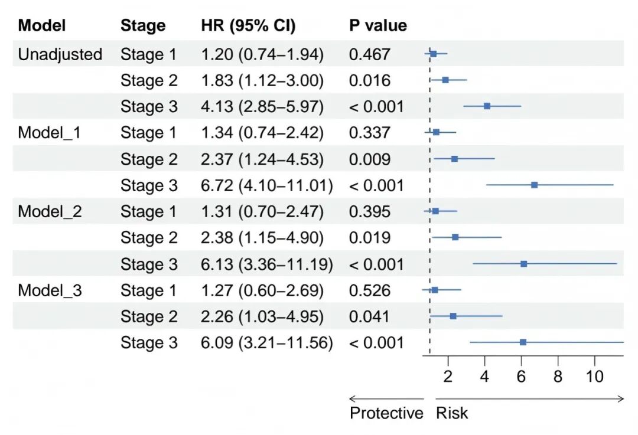
Task: Click the HR (95% CI) header
Action: [248, 25]
